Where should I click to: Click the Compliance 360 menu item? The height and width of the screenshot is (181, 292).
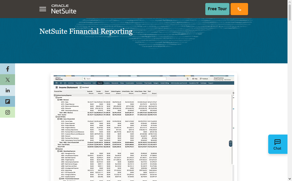coord(194,83)
